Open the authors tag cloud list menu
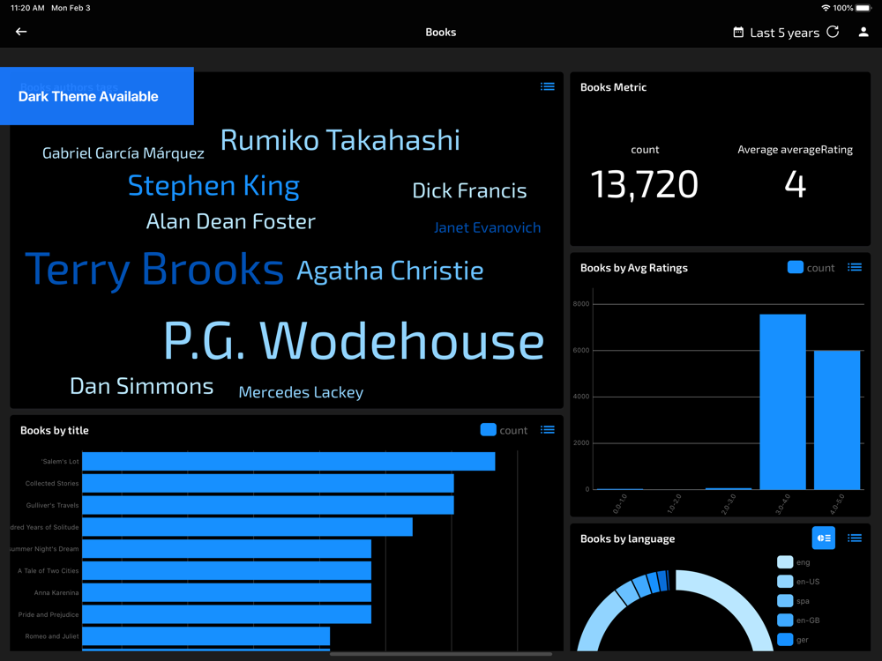Image resolution: width=882 pixels, height=661 pixels. click(x=548, y=86)
